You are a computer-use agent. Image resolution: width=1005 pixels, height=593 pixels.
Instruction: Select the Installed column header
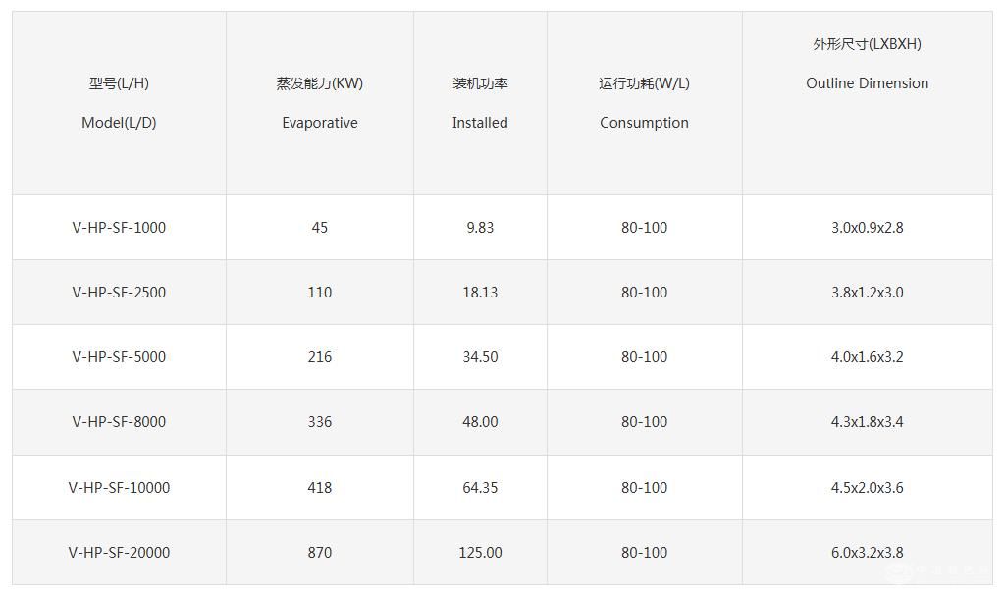[480, 123]
